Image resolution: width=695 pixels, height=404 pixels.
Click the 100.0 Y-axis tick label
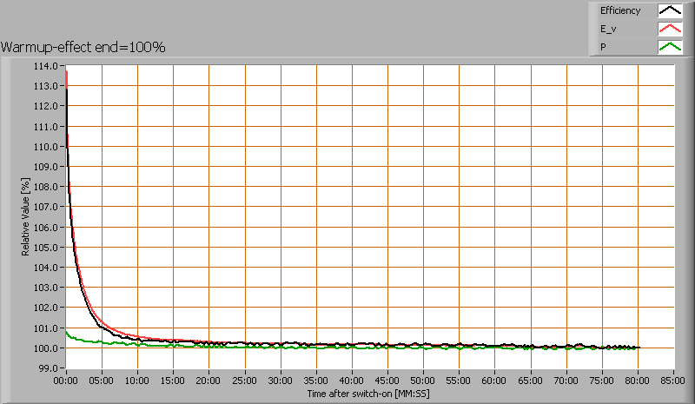pyautogui.click(x=46, y=348)
